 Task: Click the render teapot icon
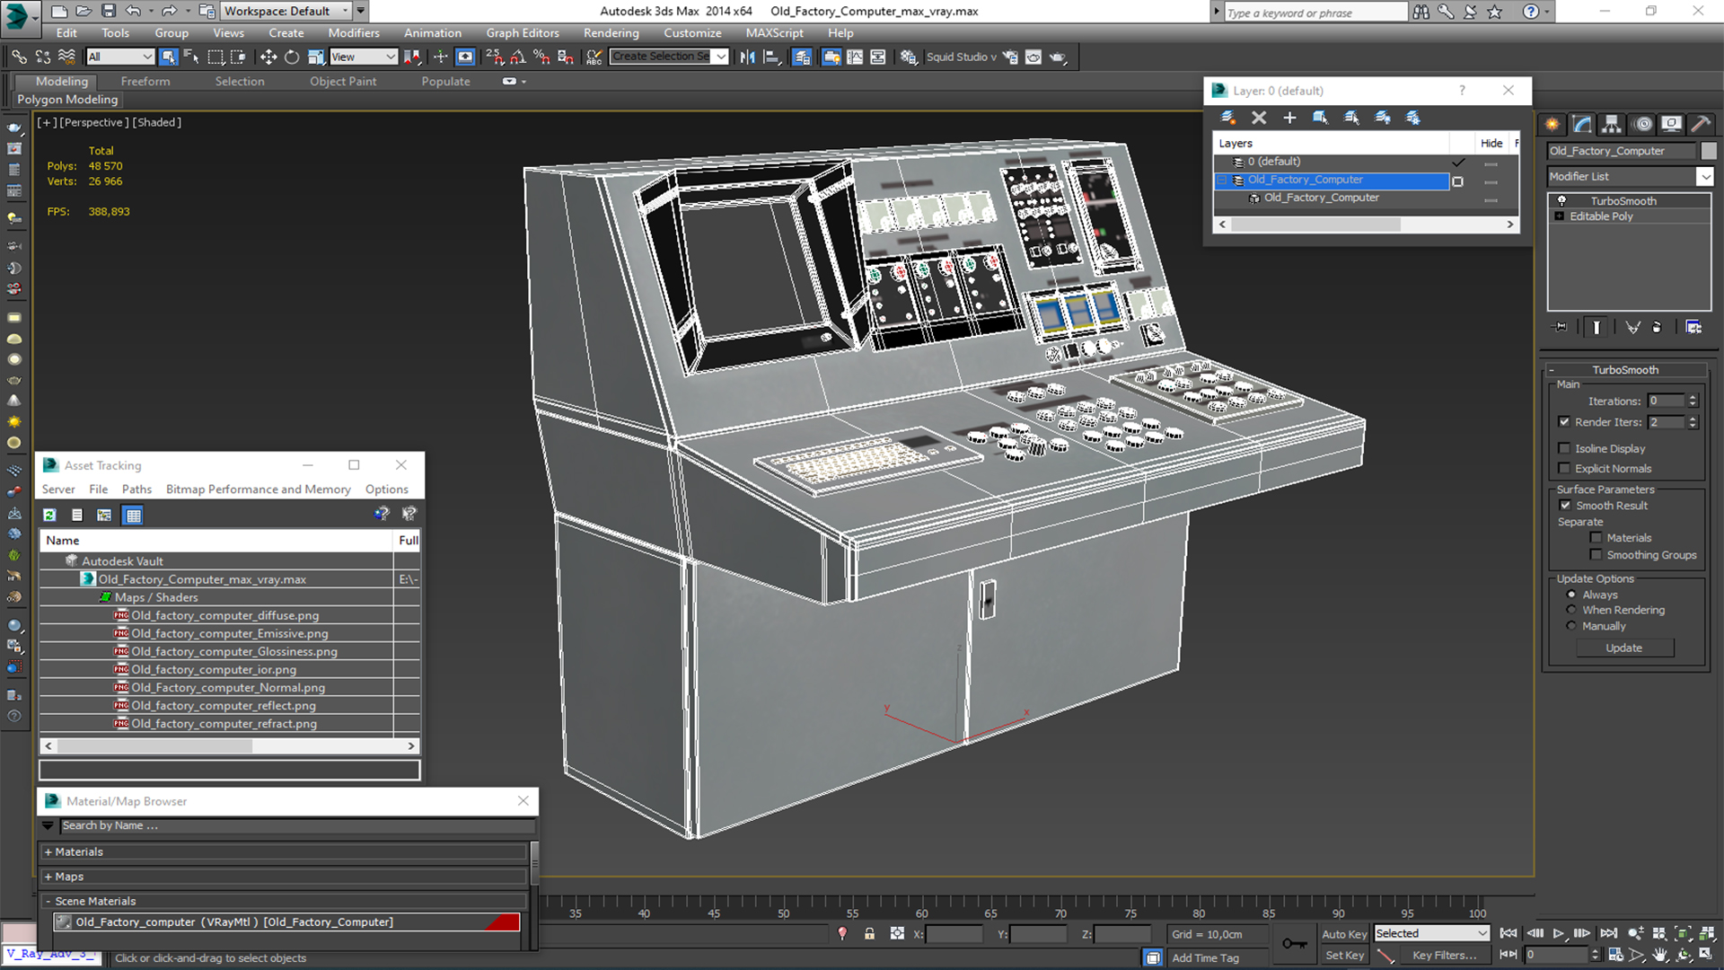(x=1058, y=57)
